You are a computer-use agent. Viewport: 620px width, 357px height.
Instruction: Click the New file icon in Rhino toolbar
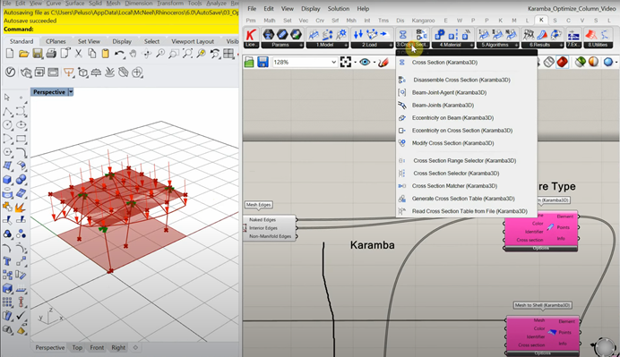pyautogui.click(x=10, y=54)
